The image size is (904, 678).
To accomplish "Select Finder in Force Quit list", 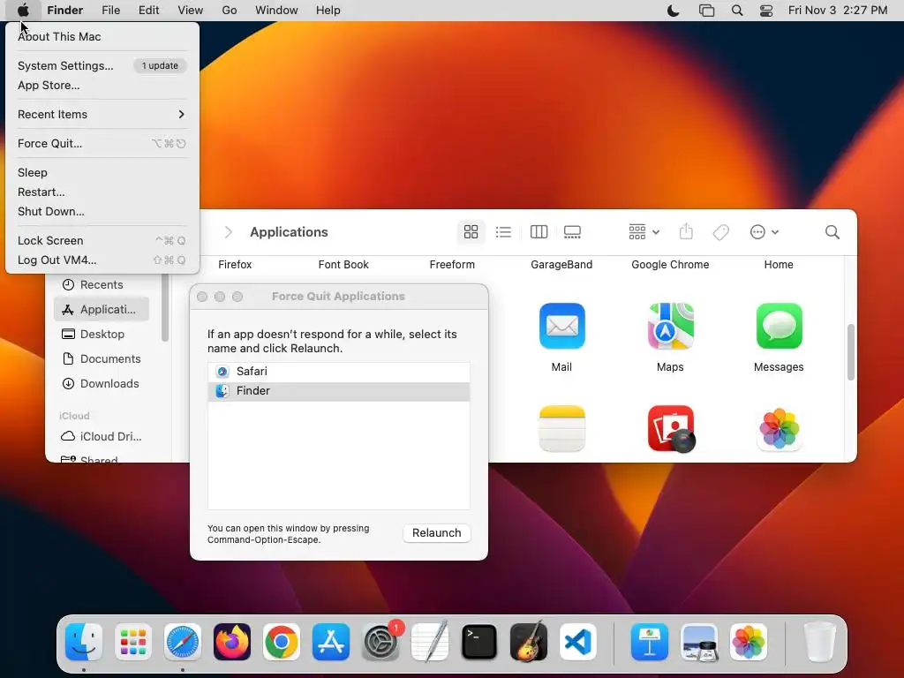I will pyautogui.click(x=338, y=391).
